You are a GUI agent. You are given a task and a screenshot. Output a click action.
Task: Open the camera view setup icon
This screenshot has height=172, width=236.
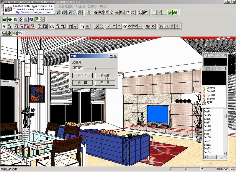[145, 12]
